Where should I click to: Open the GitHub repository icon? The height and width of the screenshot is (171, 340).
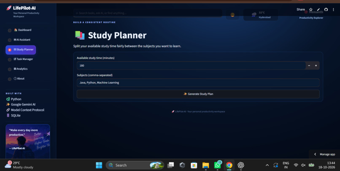(x=326, y=10)
